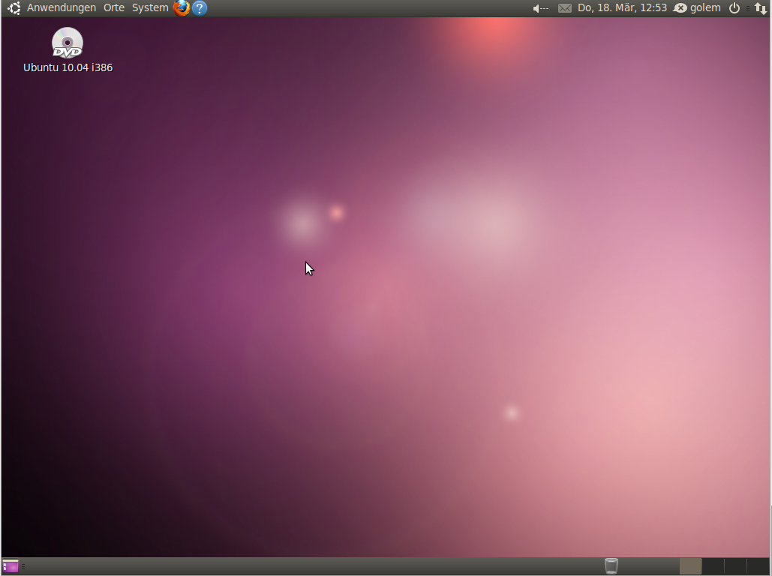Click the GNOME logo beside Anwendungen

click(13, 7)
